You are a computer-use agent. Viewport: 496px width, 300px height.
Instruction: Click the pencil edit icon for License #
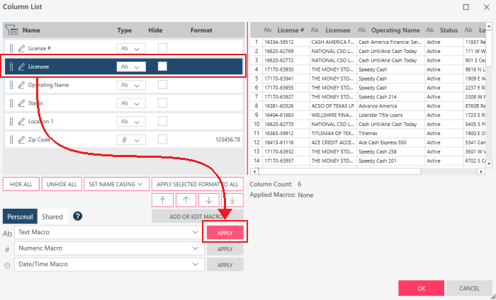[21, 48]
